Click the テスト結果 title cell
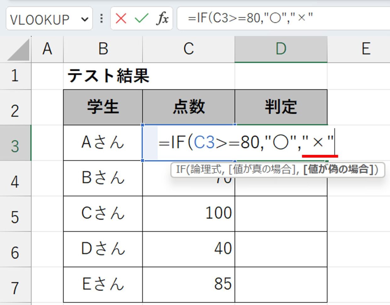 [x=108, y=76]
